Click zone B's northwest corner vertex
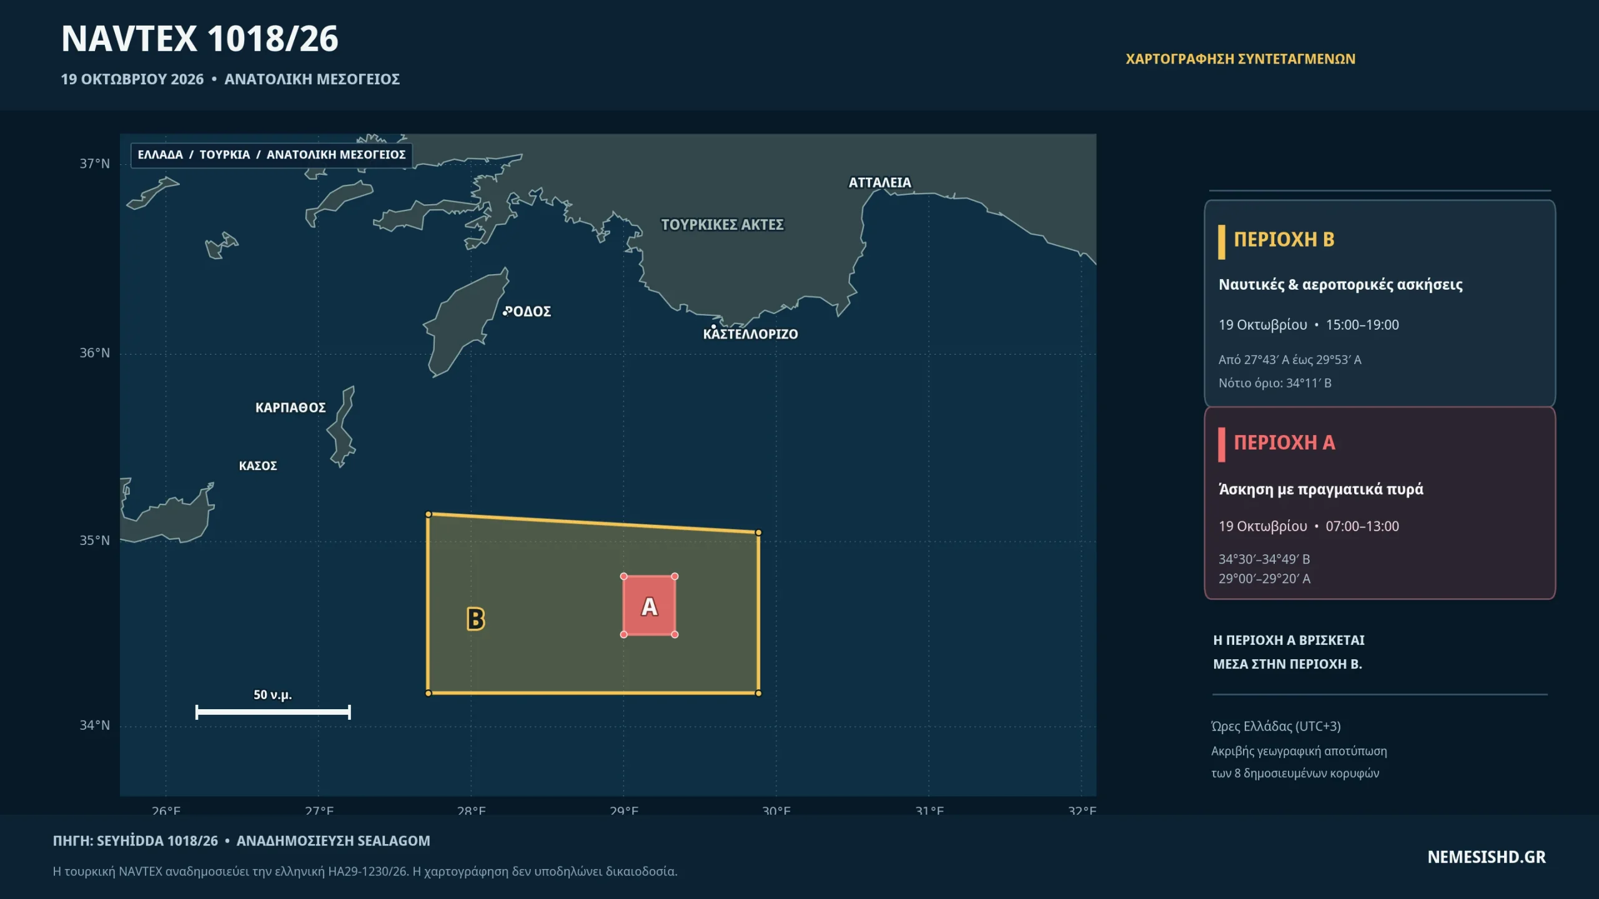The image size is (1599, 899). (x=428, y=514)
